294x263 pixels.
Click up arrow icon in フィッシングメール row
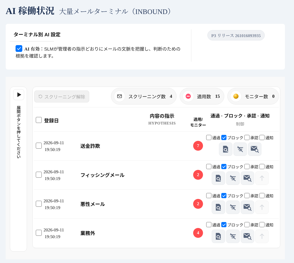pos(262,178)
